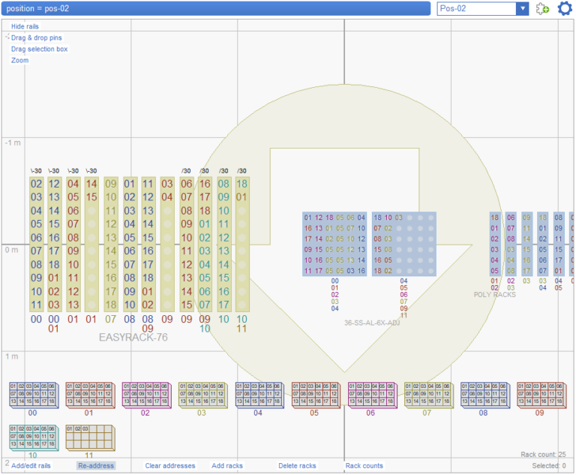
Task: Click the Re-address link
Action: pyautogui.click(x=96, y=466)
